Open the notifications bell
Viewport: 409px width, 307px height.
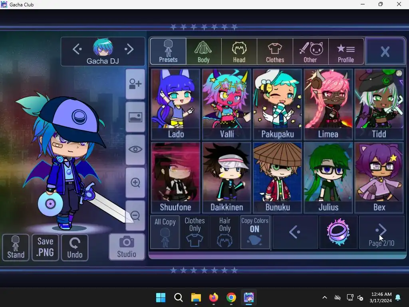(x=398, y=297)
